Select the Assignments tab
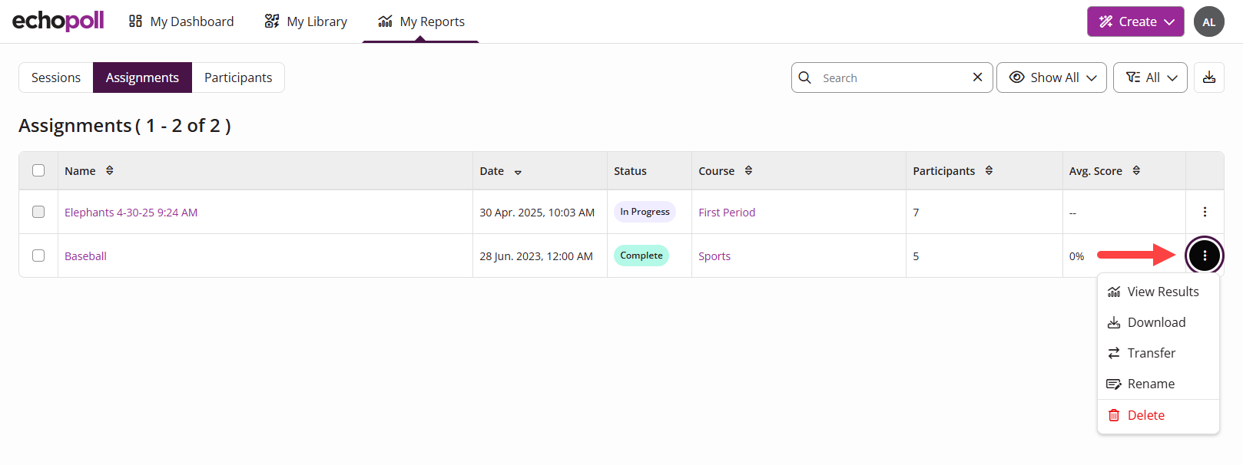 142,77
